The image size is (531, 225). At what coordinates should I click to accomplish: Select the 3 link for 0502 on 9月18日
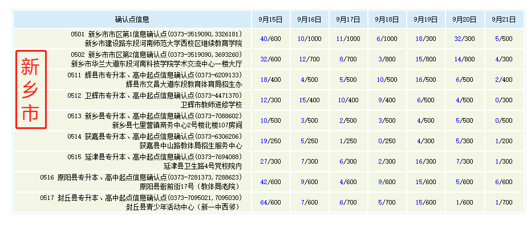[x=380, y=59]
